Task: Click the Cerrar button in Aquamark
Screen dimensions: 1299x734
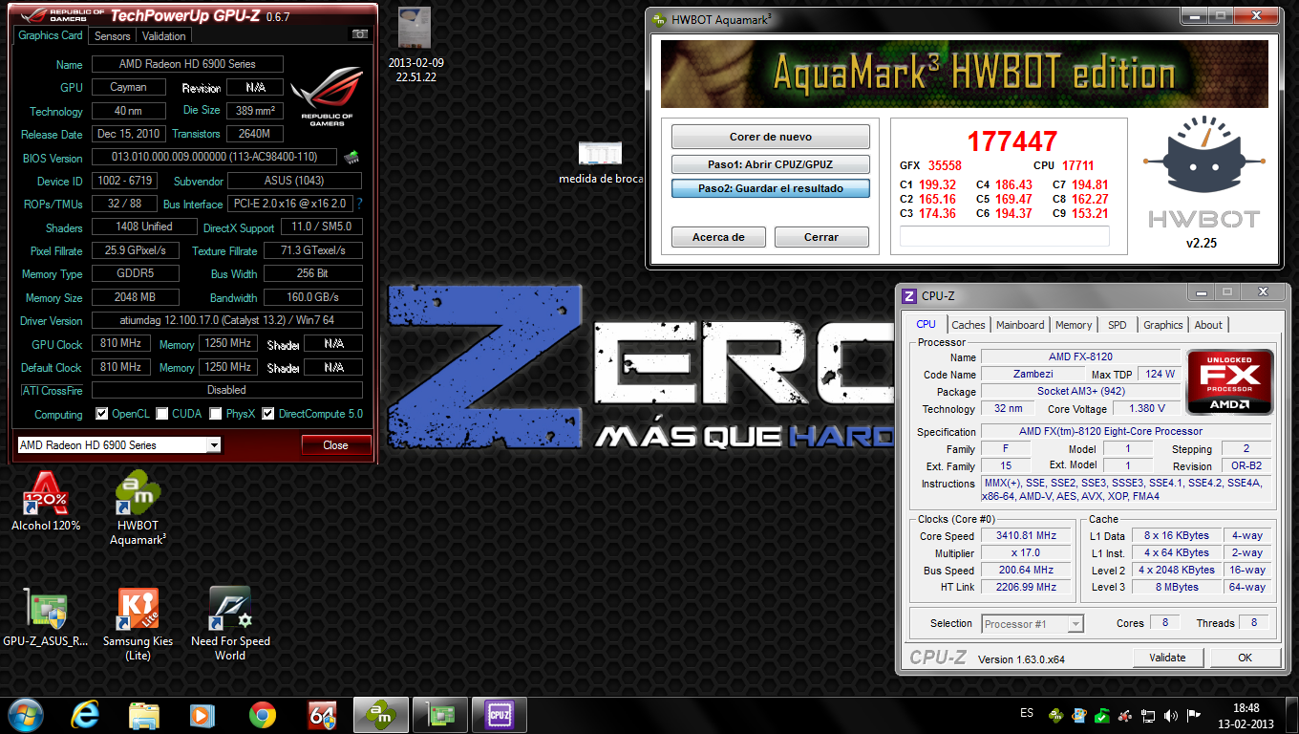Action: click(x=821, y=237)
